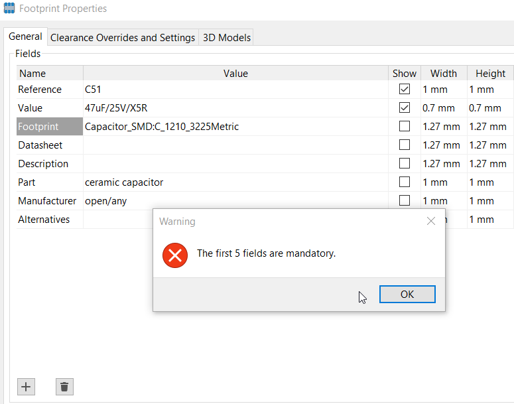Click the Value column header
This screenshot has height=404, width=514.
coord(235,74)
